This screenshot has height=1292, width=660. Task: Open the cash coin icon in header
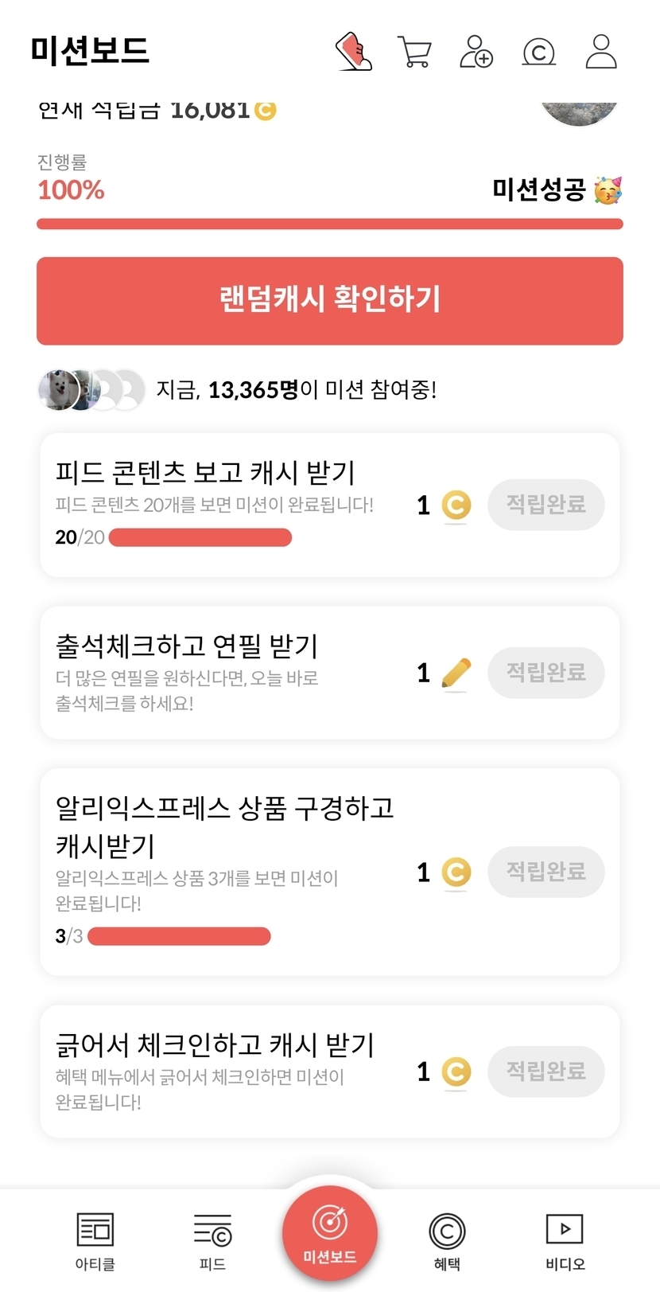coord(538,53)
